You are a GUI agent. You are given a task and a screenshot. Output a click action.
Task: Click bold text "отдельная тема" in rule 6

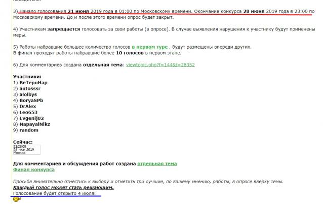point(103,65)
